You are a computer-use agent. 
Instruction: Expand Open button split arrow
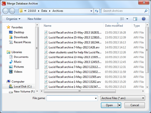(x=119, y=105)
